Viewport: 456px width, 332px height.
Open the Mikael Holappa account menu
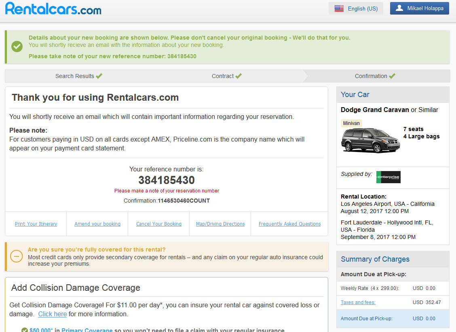point(419,8)
